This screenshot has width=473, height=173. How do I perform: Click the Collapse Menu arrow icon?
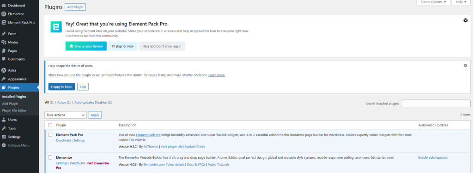[4, 145]
